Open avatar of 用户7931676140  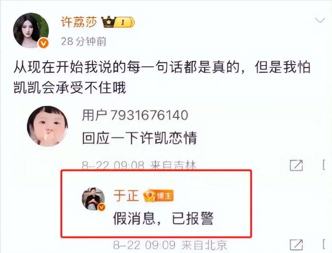(x=47, y=126)
